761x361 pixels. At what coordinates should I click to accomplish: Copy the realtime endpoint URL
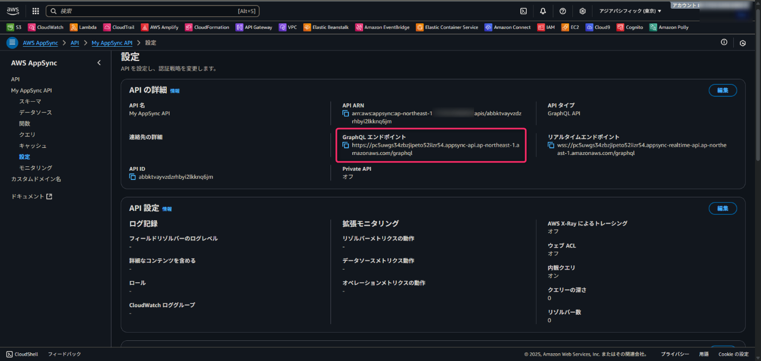[x=551, y=146]
